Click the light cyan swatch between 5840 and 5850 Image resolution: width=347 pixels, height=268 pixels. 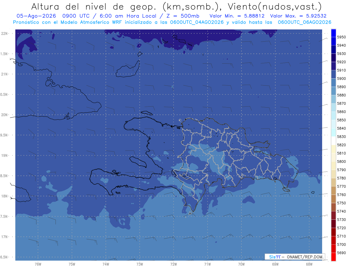click(333, 124)
